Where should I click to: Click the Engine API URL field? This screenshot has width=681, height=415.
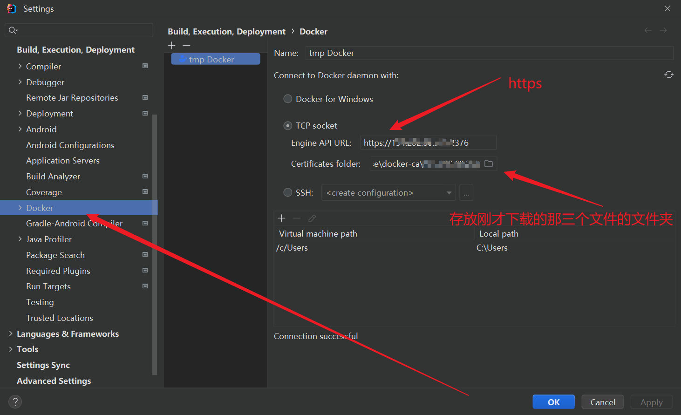click(428, 143)
